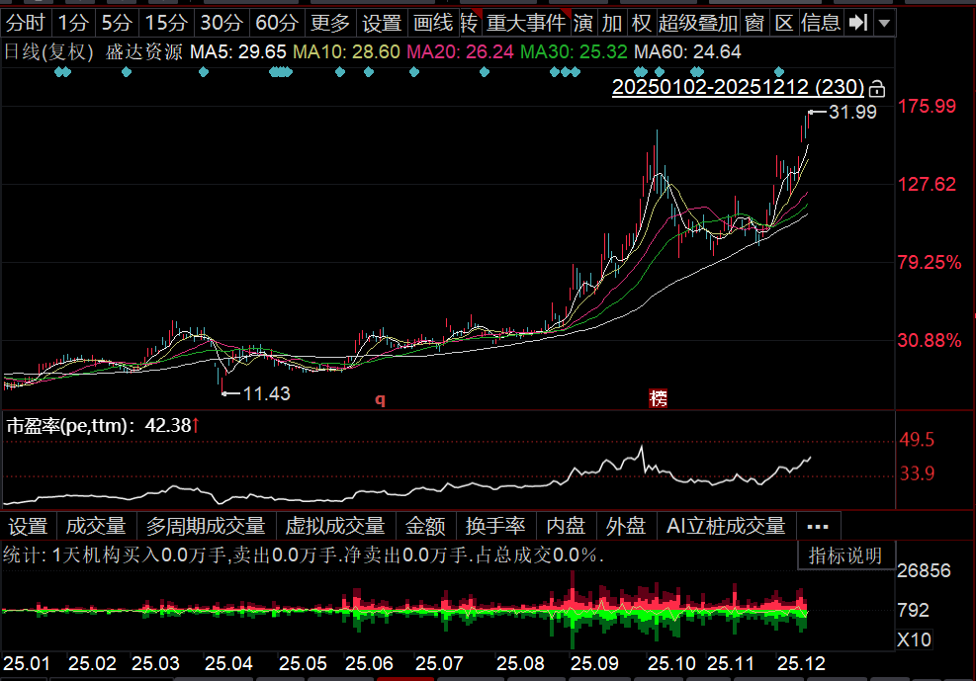Image resolution: width=976 pixels, height=681 pixels.
Task: Click the 日线(复权) period label
Action: pos(48,52)
